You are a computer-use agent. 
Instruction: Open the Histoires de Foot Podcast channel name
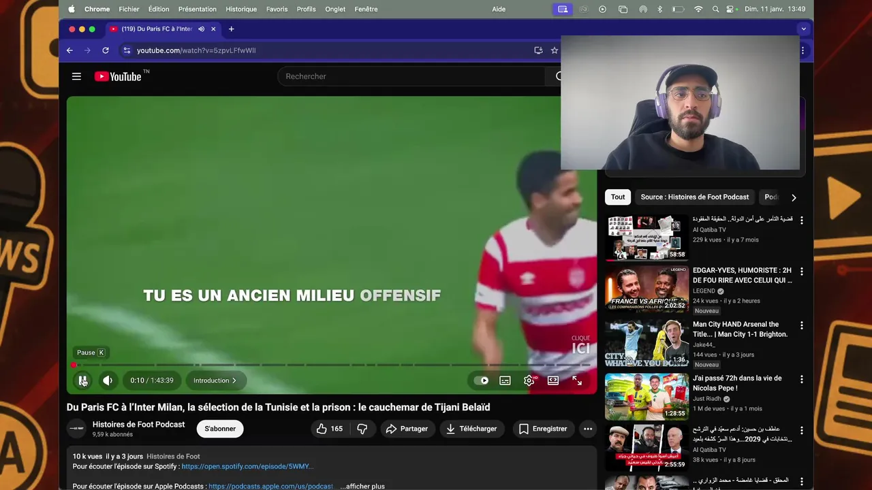click(138, 424)
